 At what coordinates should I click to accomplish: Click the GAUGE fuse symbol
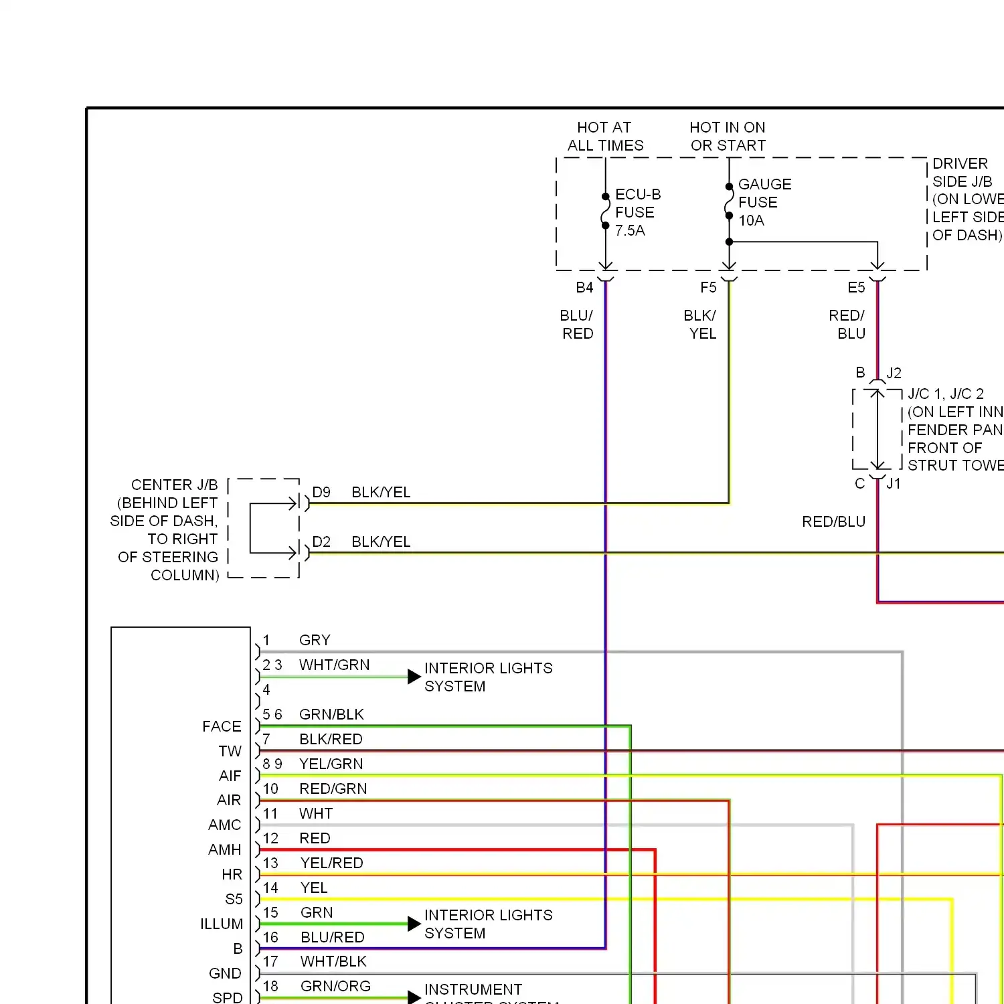coord(729,201)
